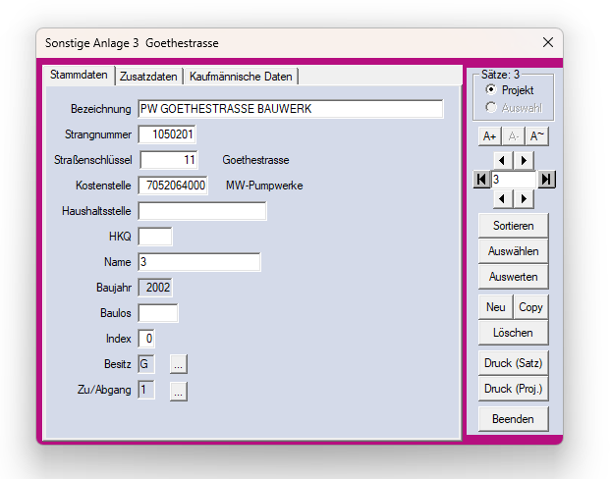Image resolution: width=611 pixels, height=479 pixels.
Task: Jump to the first record
Action: tap(480, 180)
